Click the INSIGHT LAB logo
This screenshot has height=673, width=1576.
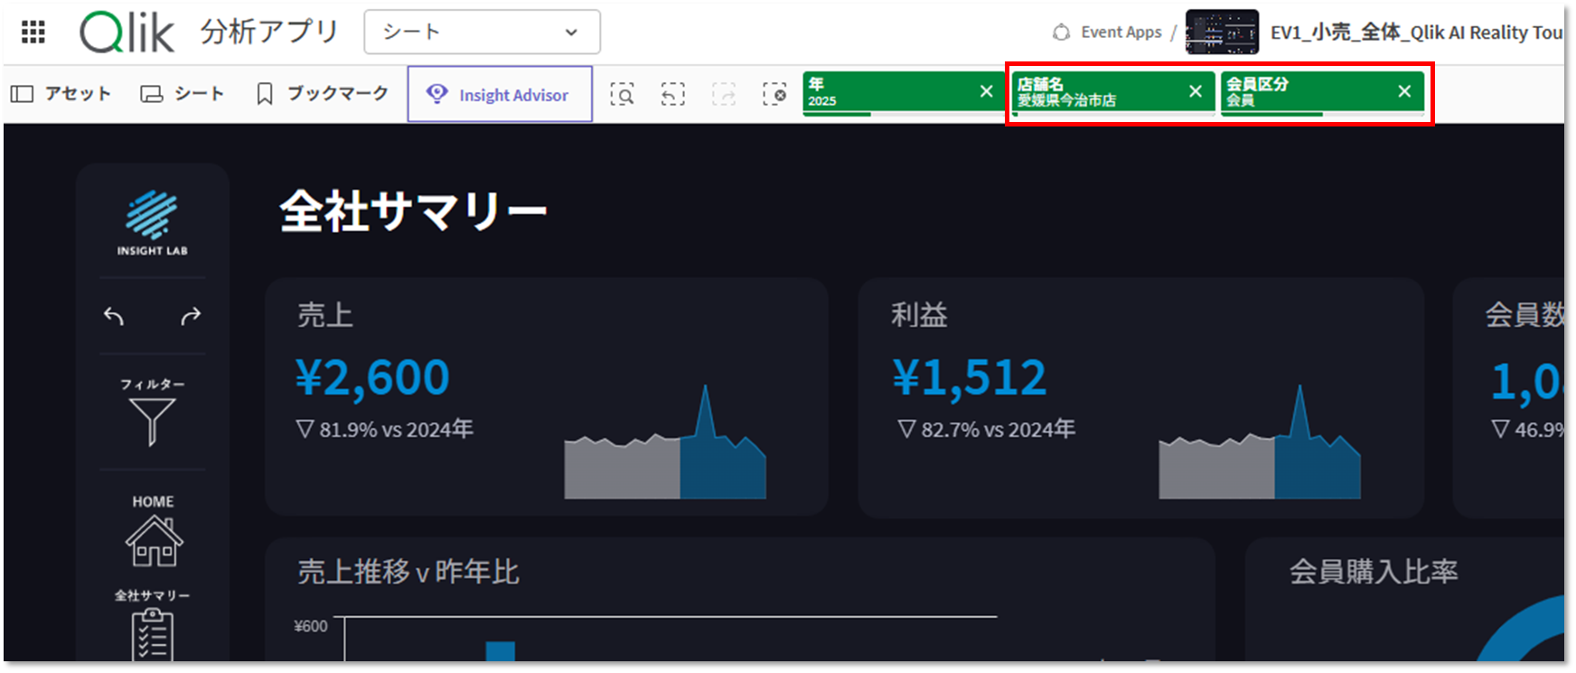(x=152, y=222)
